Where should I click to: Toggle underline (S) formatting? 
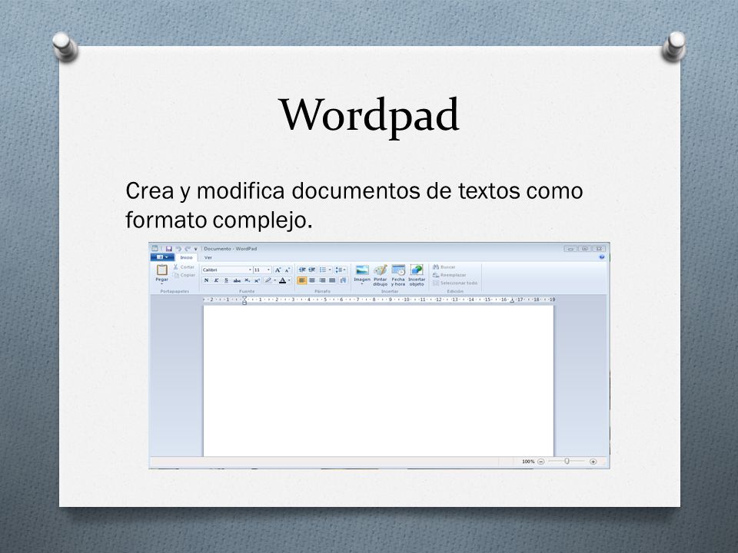(226, 280)
